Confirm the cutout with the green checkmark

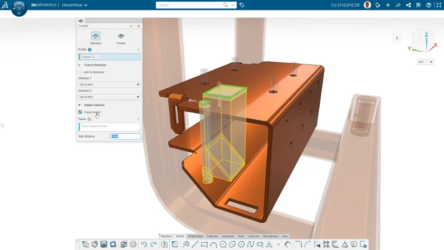coord(132,26)
